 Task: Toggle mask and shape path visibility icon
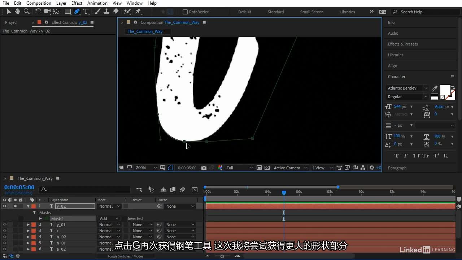[x=171, y=168]
